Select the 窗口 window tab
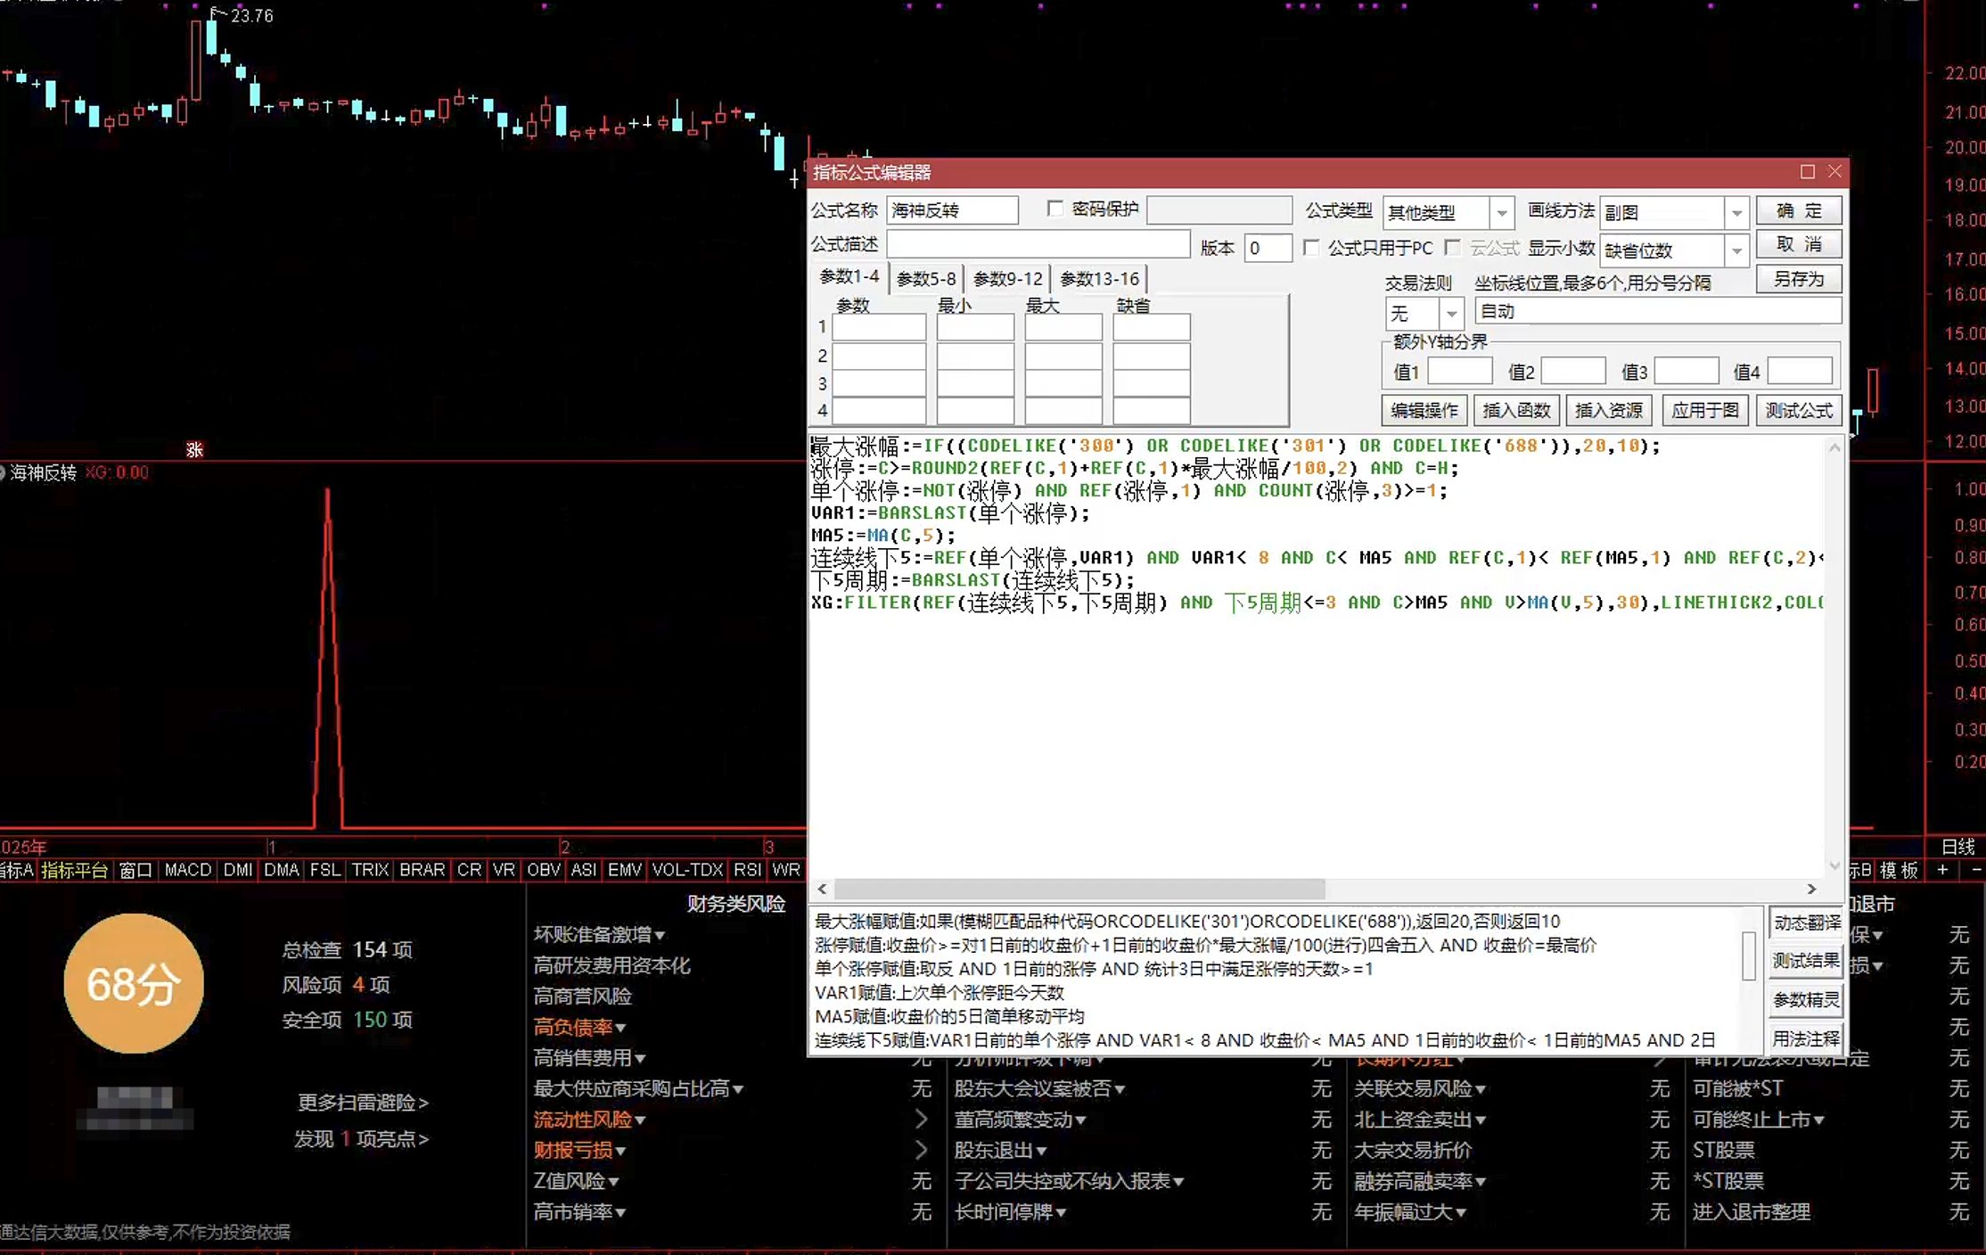The height and width of the screenshot is (1255, 1986). [135, 870]
